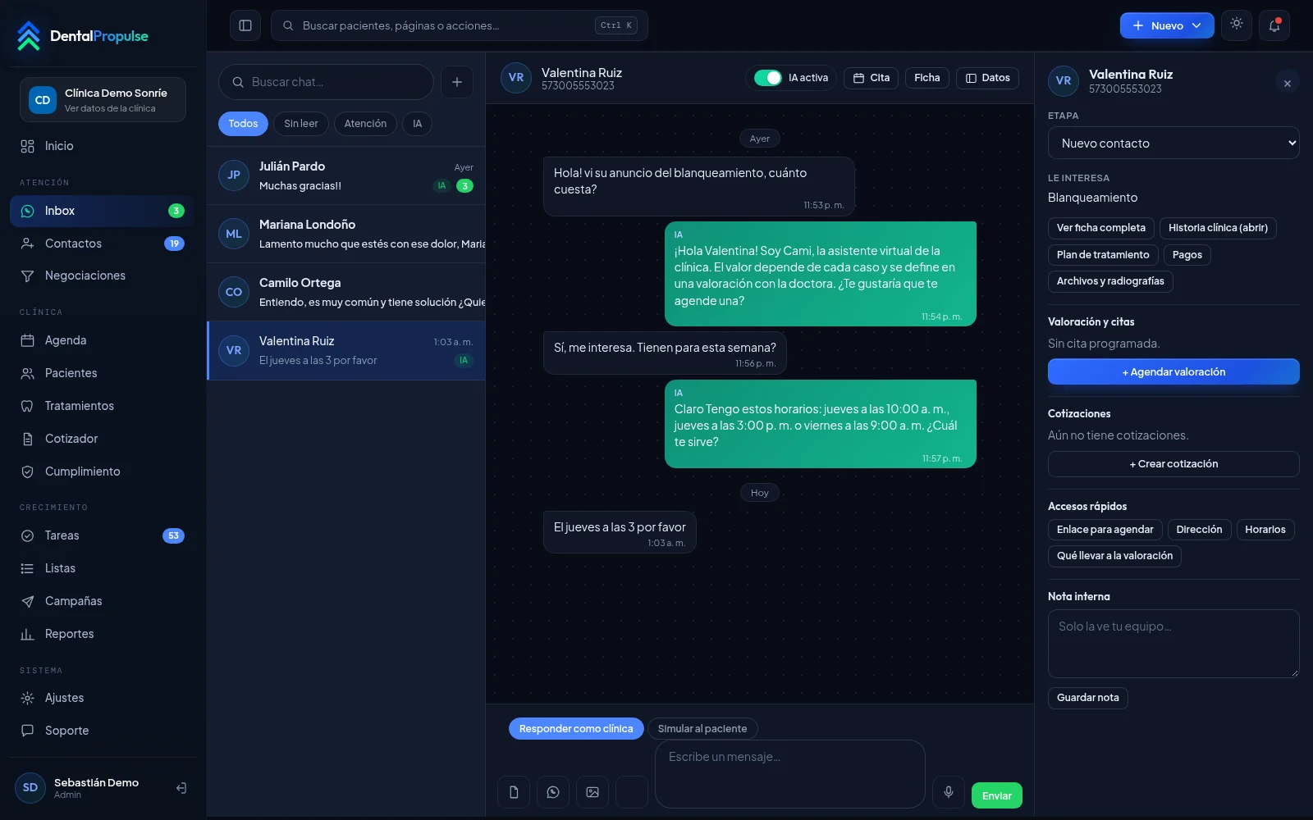Open notifications bell

click(1274, 25)
